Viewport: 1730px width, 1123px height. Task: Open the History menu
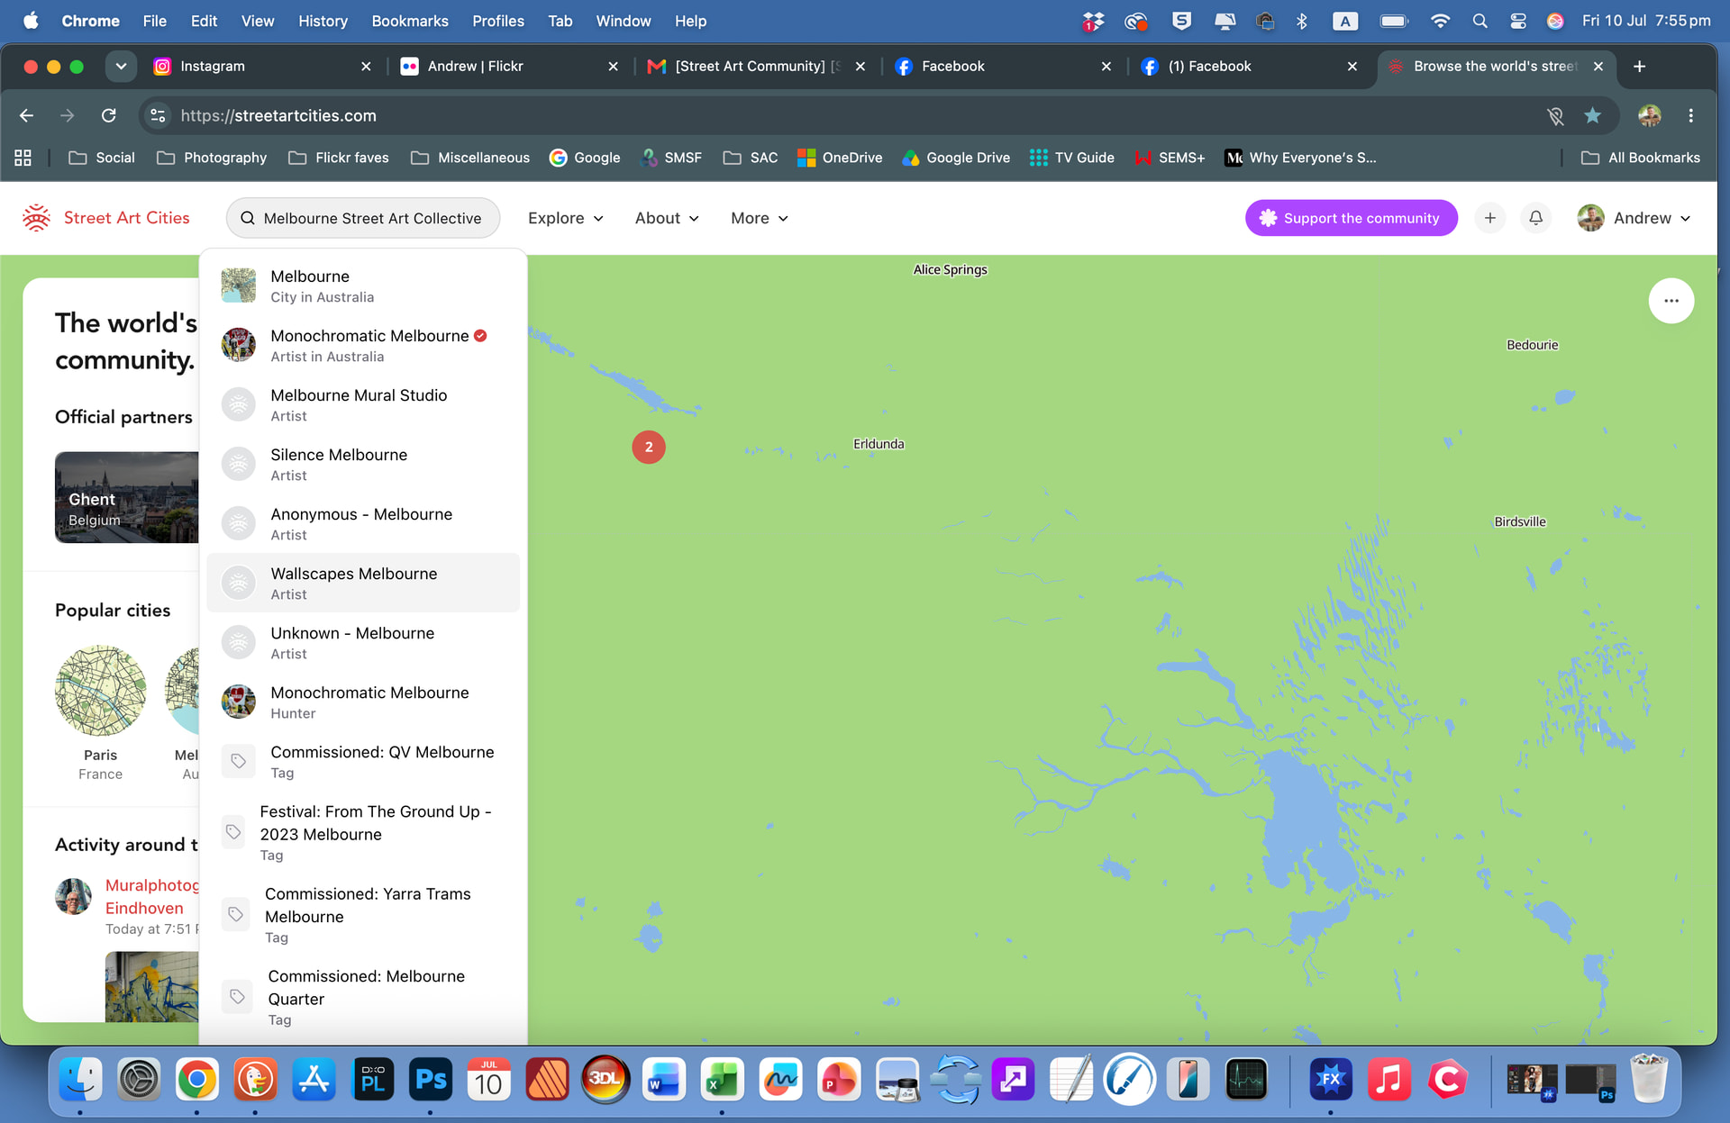click(x=323, y=21)
